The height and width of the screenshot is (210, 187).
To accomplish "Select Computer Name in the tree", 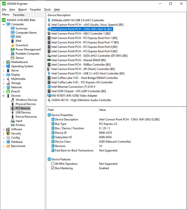I will 26,33.
